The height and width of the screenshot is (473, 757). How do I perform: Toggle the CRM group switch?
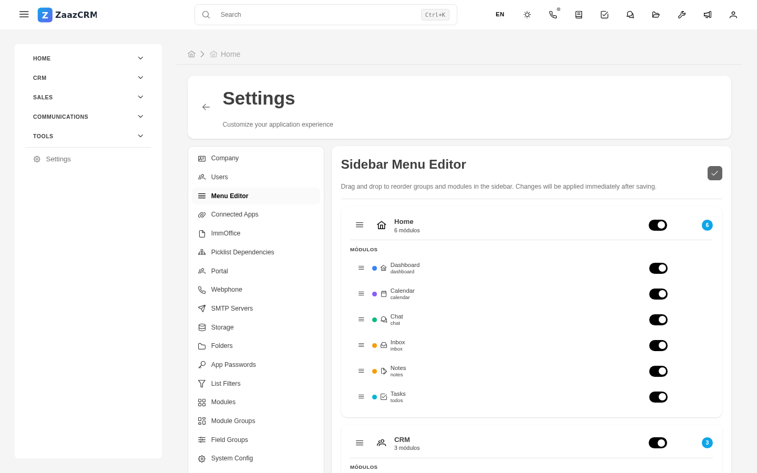pos(658,443)
